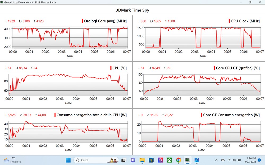Click the CPU temperature average value 85,34
Image resolution: width=265 pixels, height=165 pixels.
23,68
